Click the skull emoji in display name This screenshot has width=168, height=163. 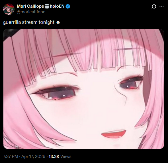(x=47, y=6)
